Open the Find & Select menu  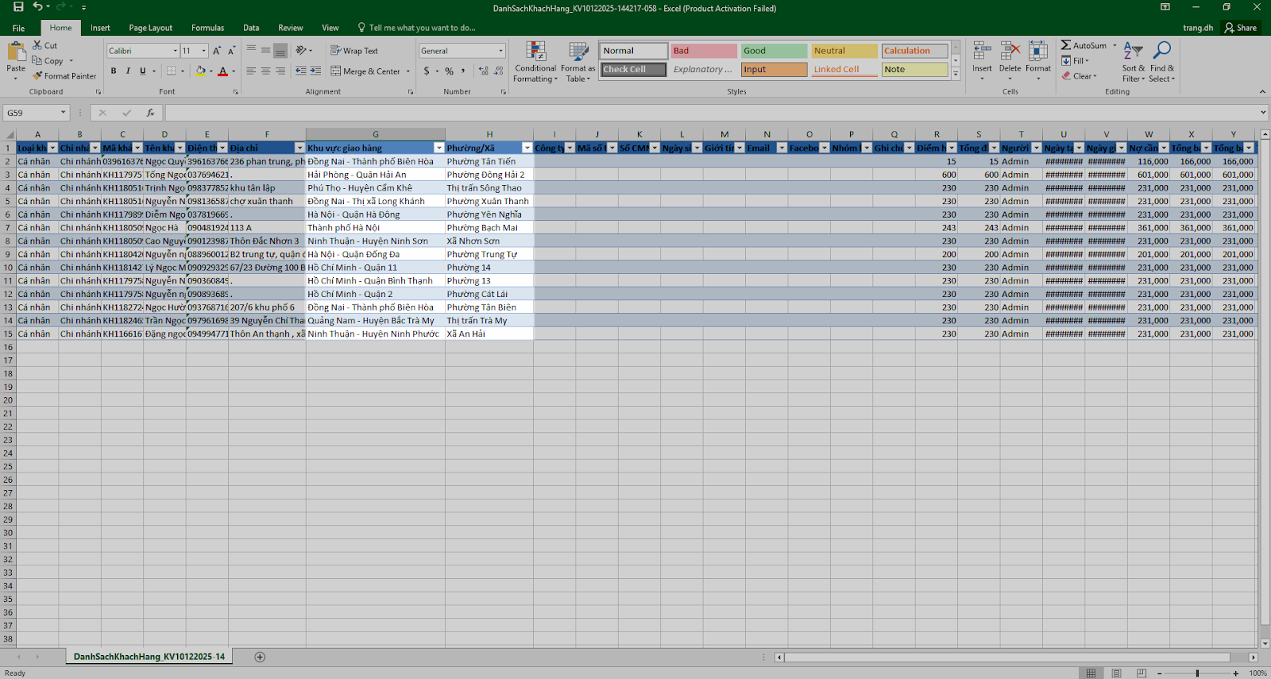click(1161, 62)
